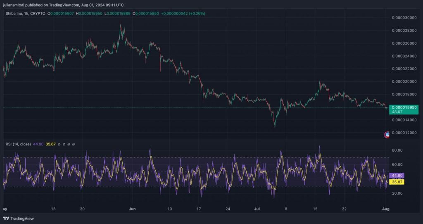Click price axis label 0.000024000

(x=404, y=56)
